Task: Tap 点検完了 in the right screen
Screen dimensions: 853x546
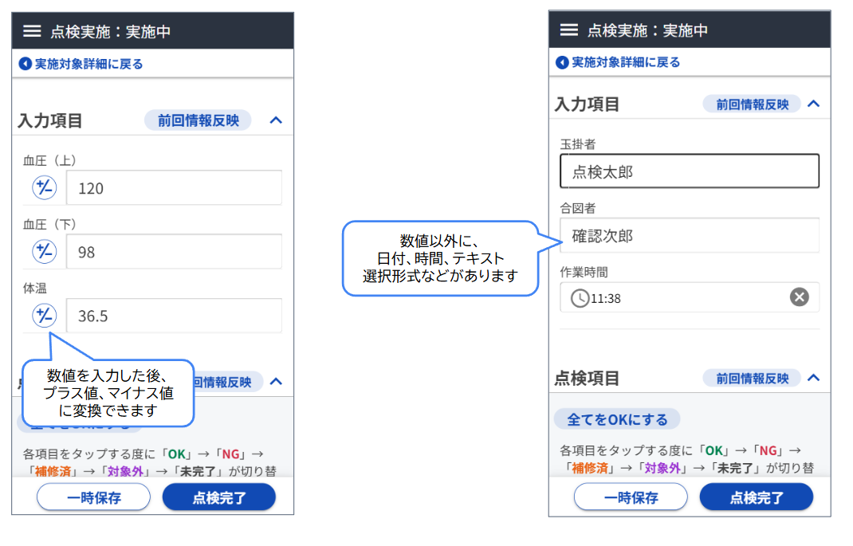Action: click(x=757, y=497)
